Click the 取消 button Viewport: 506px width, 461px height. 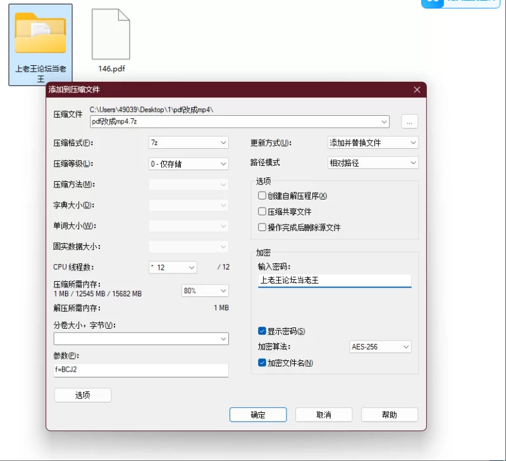pyautogui.click(x=324, y=415)
